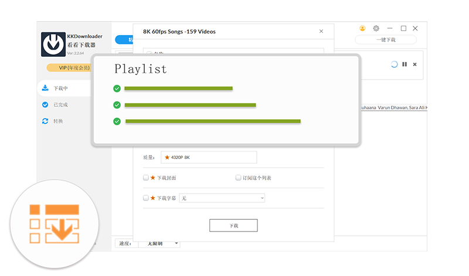Switch to the 下载中 sidebar tab
This screenshot has width=469, height=276.
coord(60,88)
